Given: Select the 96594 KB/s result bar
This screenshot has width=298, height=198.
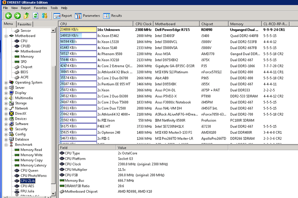Looking at the screenshot, I should (x=78, y=42).
